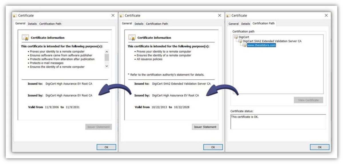Click date 10/22/2028 in middle window
343x164 pixels.
tap(182, 107)
